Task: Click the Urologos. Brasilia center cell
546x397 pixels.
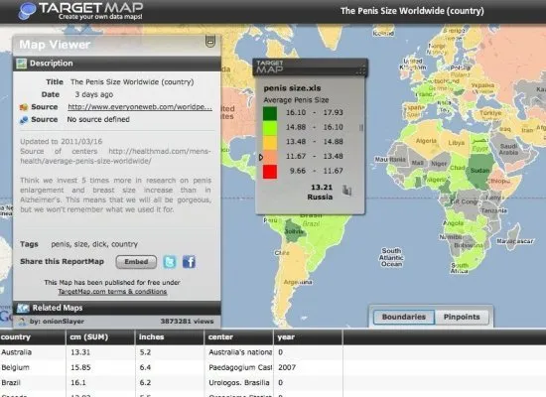Action: click(x=238, y=383)
